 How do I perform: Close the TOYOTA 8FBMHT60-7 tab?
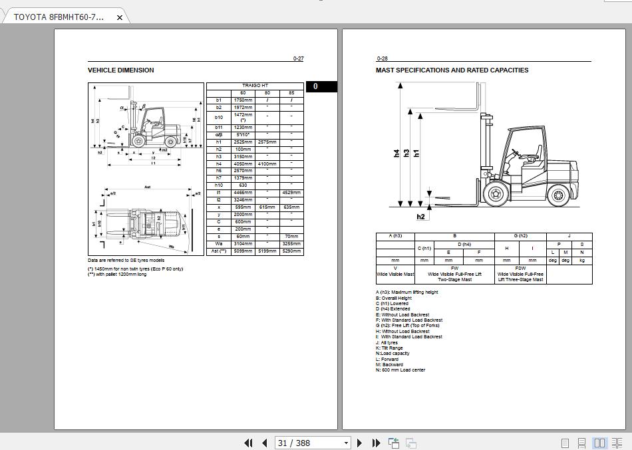coord(119,17)
